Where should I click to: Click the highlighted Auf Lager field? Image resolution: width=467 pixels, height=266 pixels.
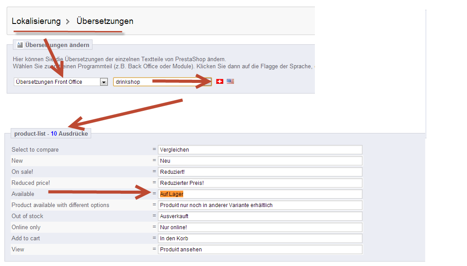(x=260, y=194)
